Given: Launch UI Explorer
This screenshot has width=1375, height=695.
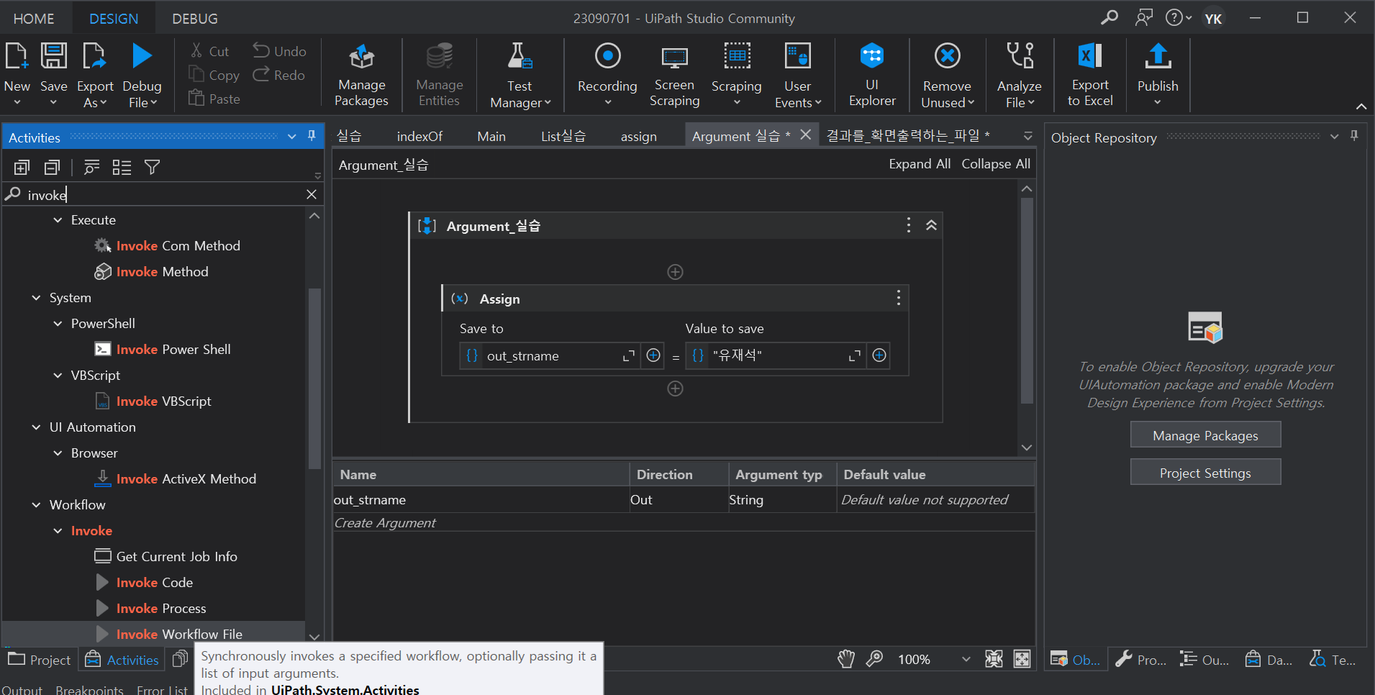Looking at the screenshot, I should tap(872, 76).
